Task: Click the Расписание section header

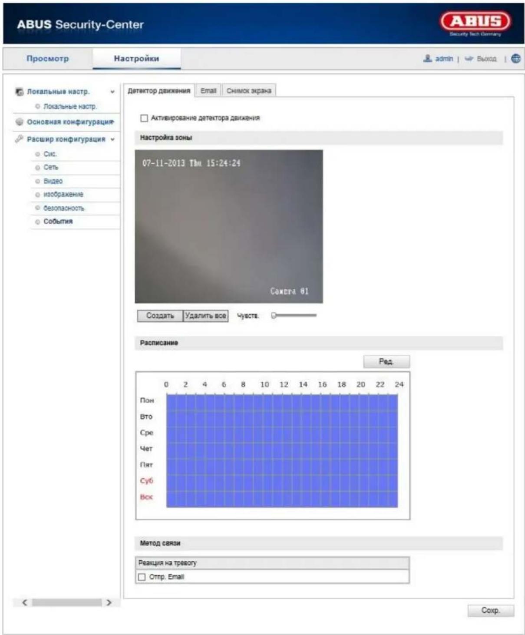Action: (x=319, y=343)
